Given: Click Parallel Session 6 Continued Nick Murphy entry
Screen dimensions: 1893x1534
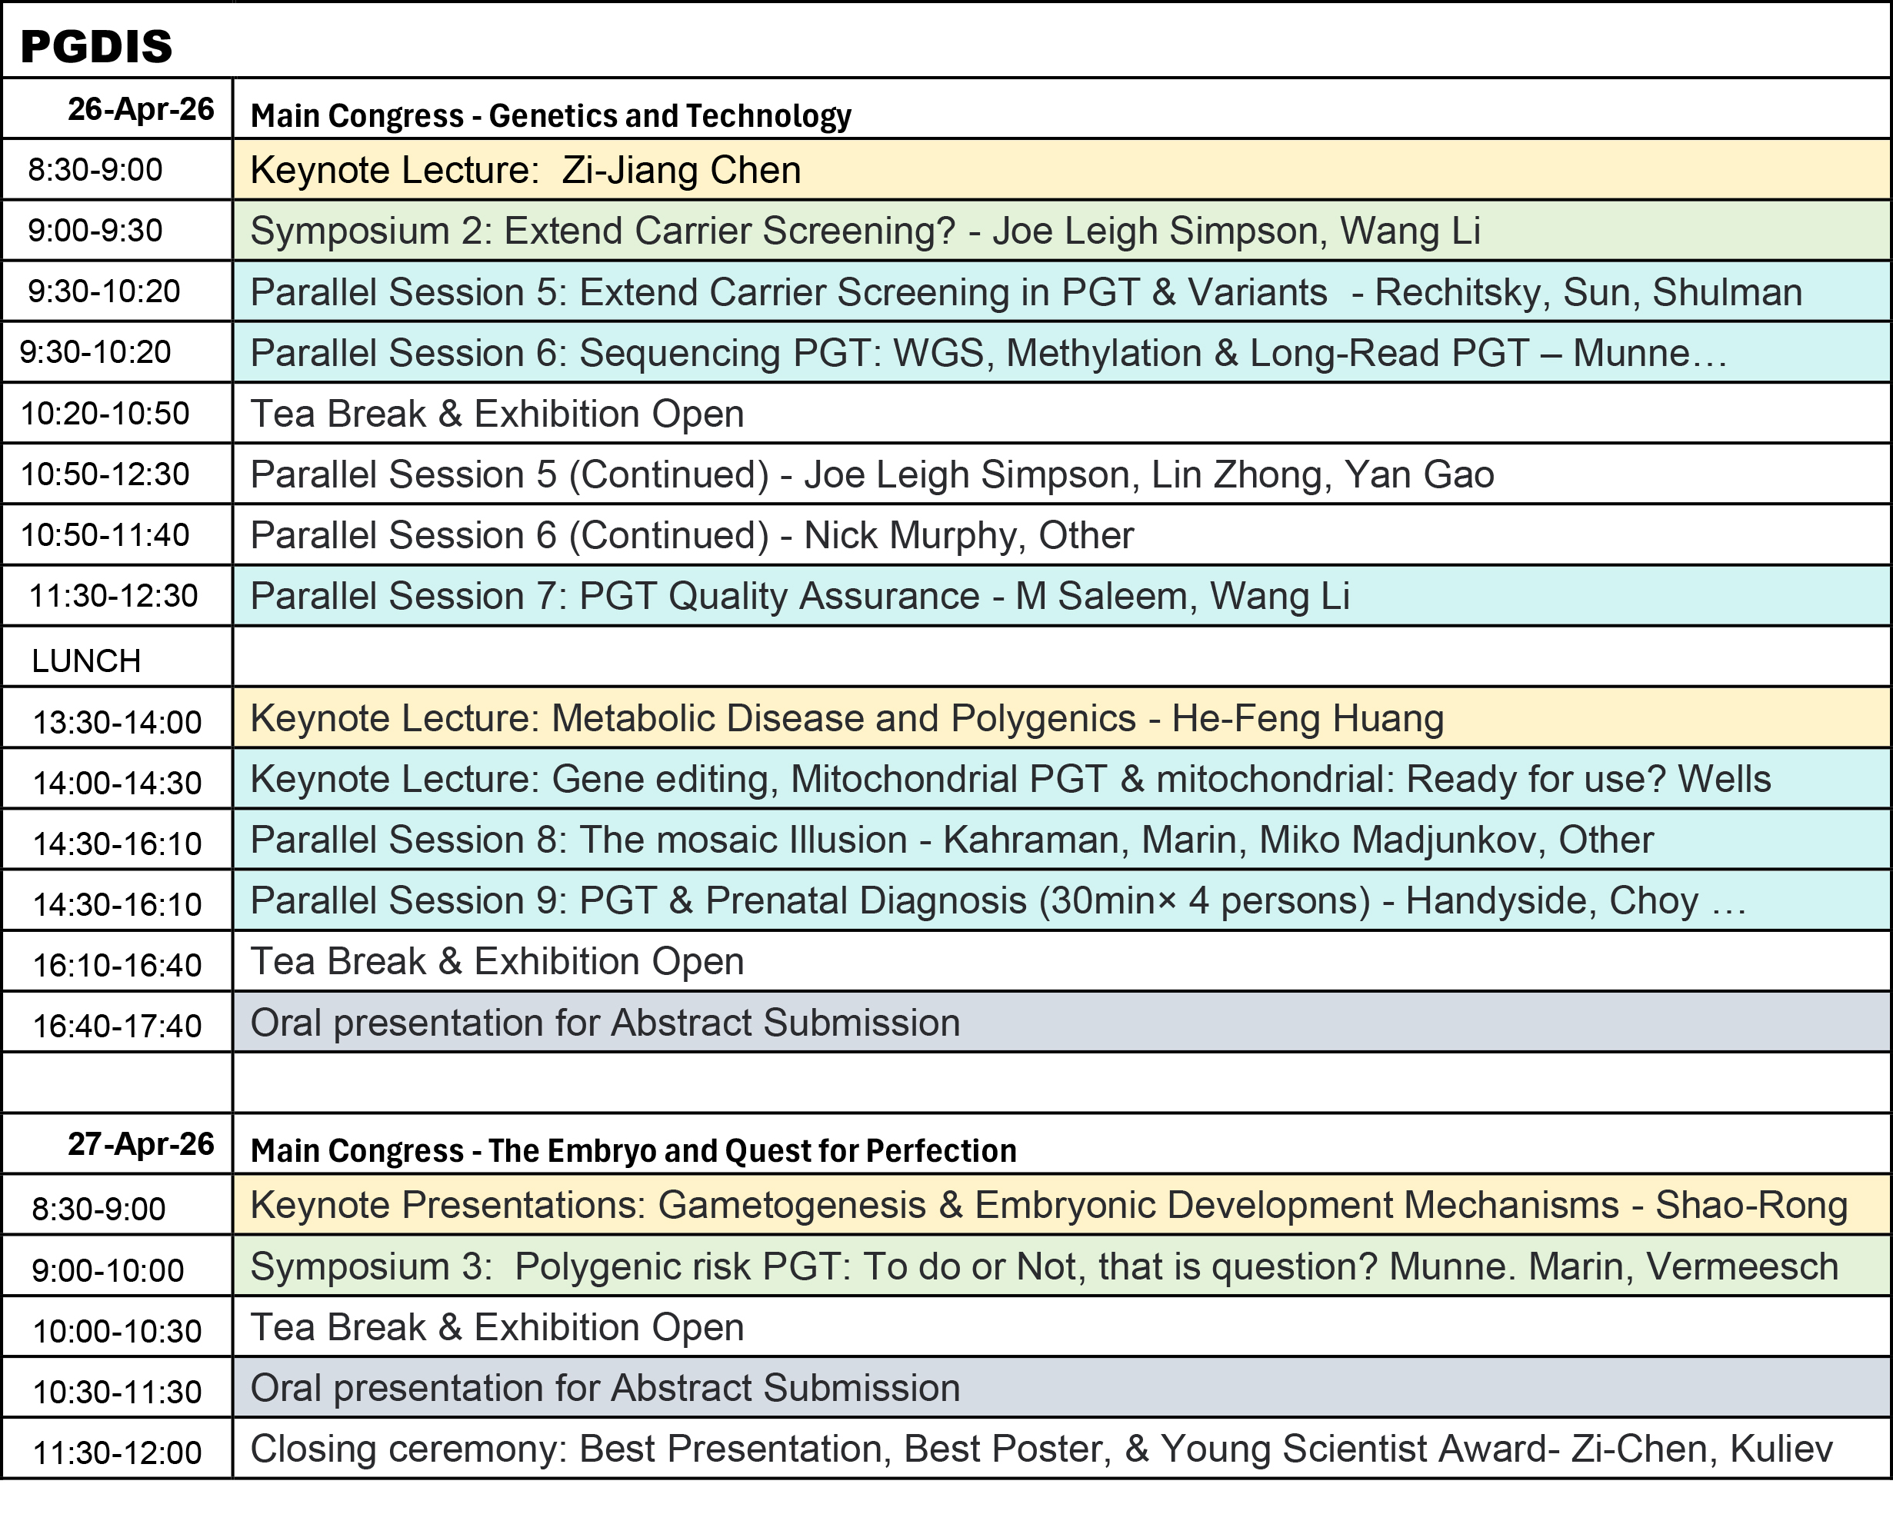Looking at the screenshot, I should coord(692,534).
